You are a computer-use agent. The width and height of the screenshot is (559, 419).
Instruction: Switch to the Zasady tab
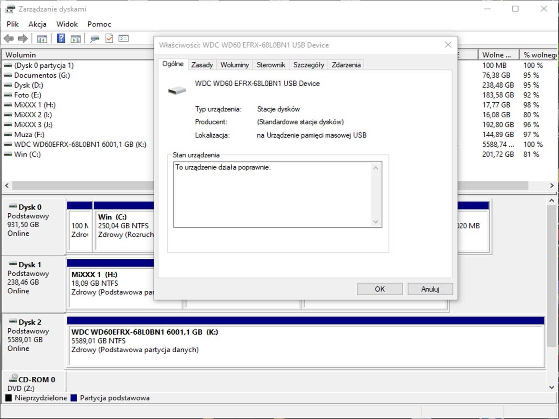[202, 65]
